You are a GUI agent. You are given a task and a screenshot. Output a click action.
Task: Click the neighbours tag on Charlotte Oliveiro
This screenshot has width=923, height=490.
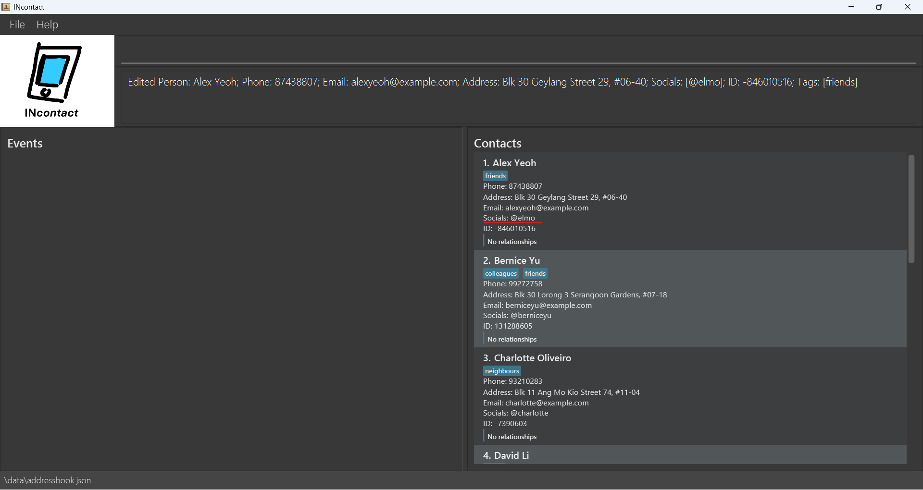(x=502, y=371)
